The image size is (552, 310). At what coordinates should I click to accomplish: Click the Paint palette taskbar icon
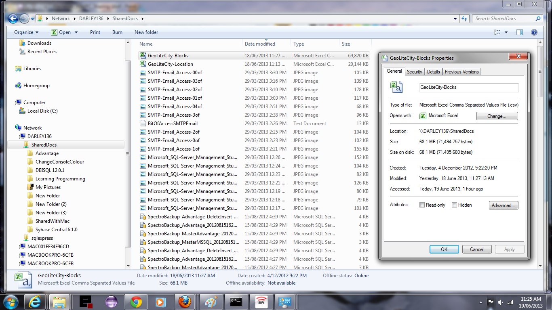coord(211,302)
